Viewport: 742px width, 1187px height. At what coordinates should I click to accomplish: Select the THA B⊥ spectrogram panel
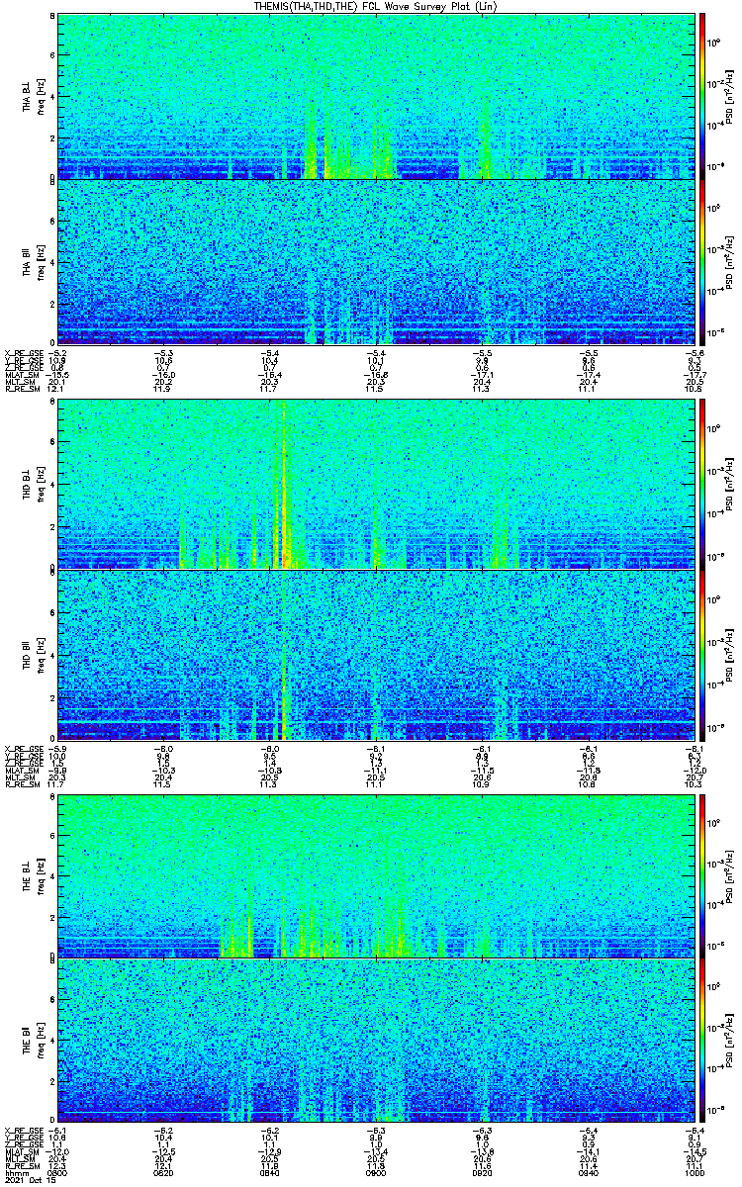374,96
